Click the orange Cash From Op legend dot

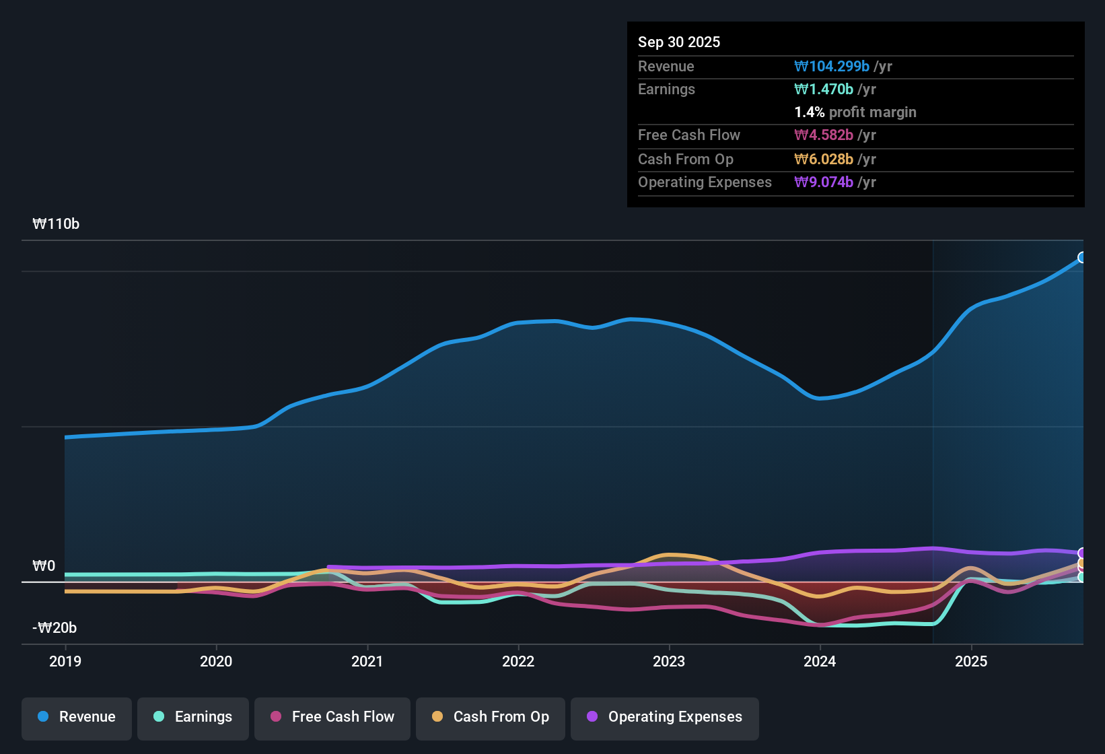[x=437, y=717]
